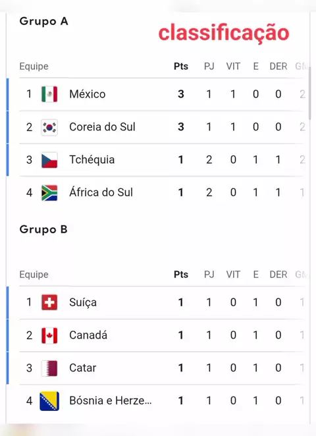Image resolution: width=316 pixels, height=436 pixels.
Task: Click the Suíça flag icon
Action: point(49,302)
